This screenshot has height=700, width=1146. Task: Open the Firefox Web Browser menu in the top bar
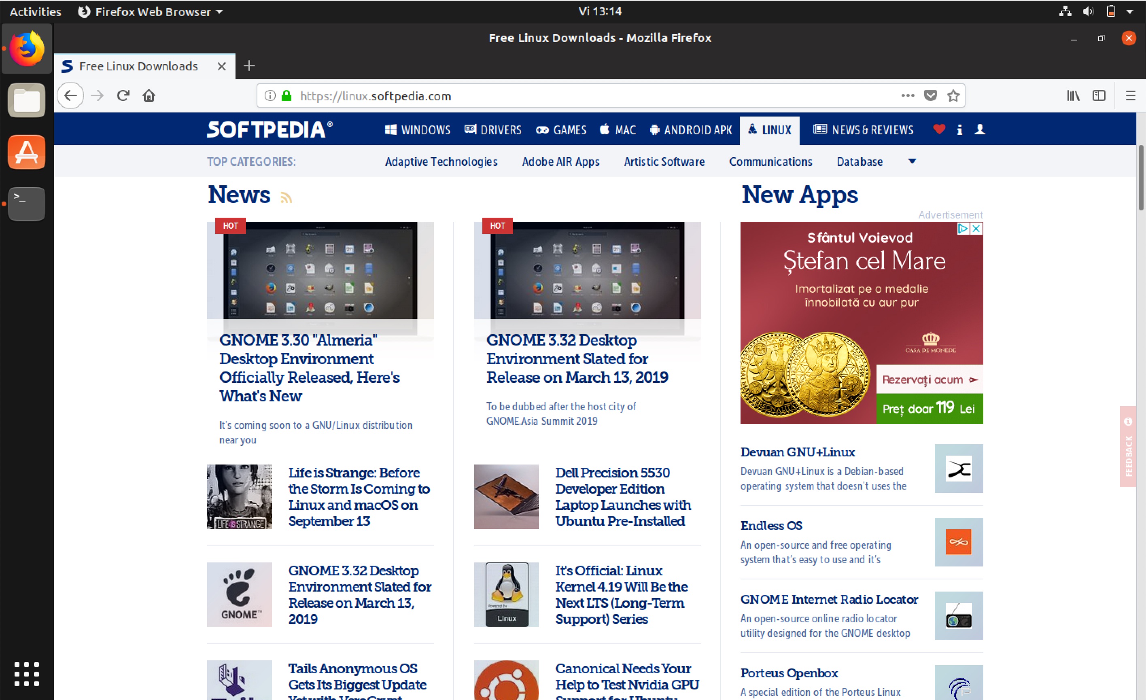(150, 11)
